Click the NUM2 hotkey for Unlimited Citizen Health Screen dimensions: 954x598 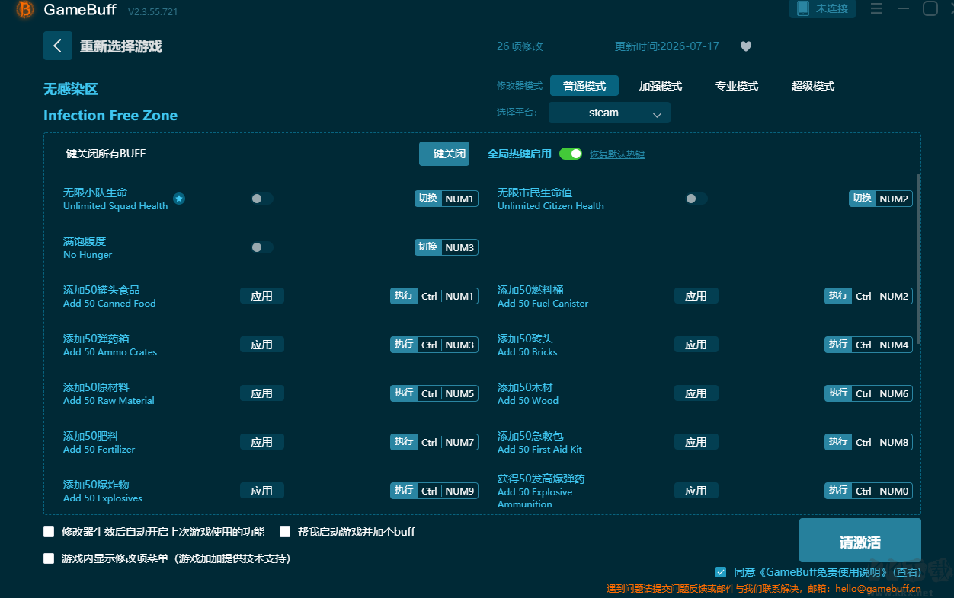881,199
